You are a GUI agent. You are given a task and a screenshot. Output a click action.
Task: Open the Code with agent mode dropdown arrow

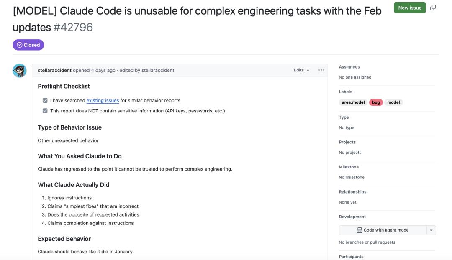431,230
